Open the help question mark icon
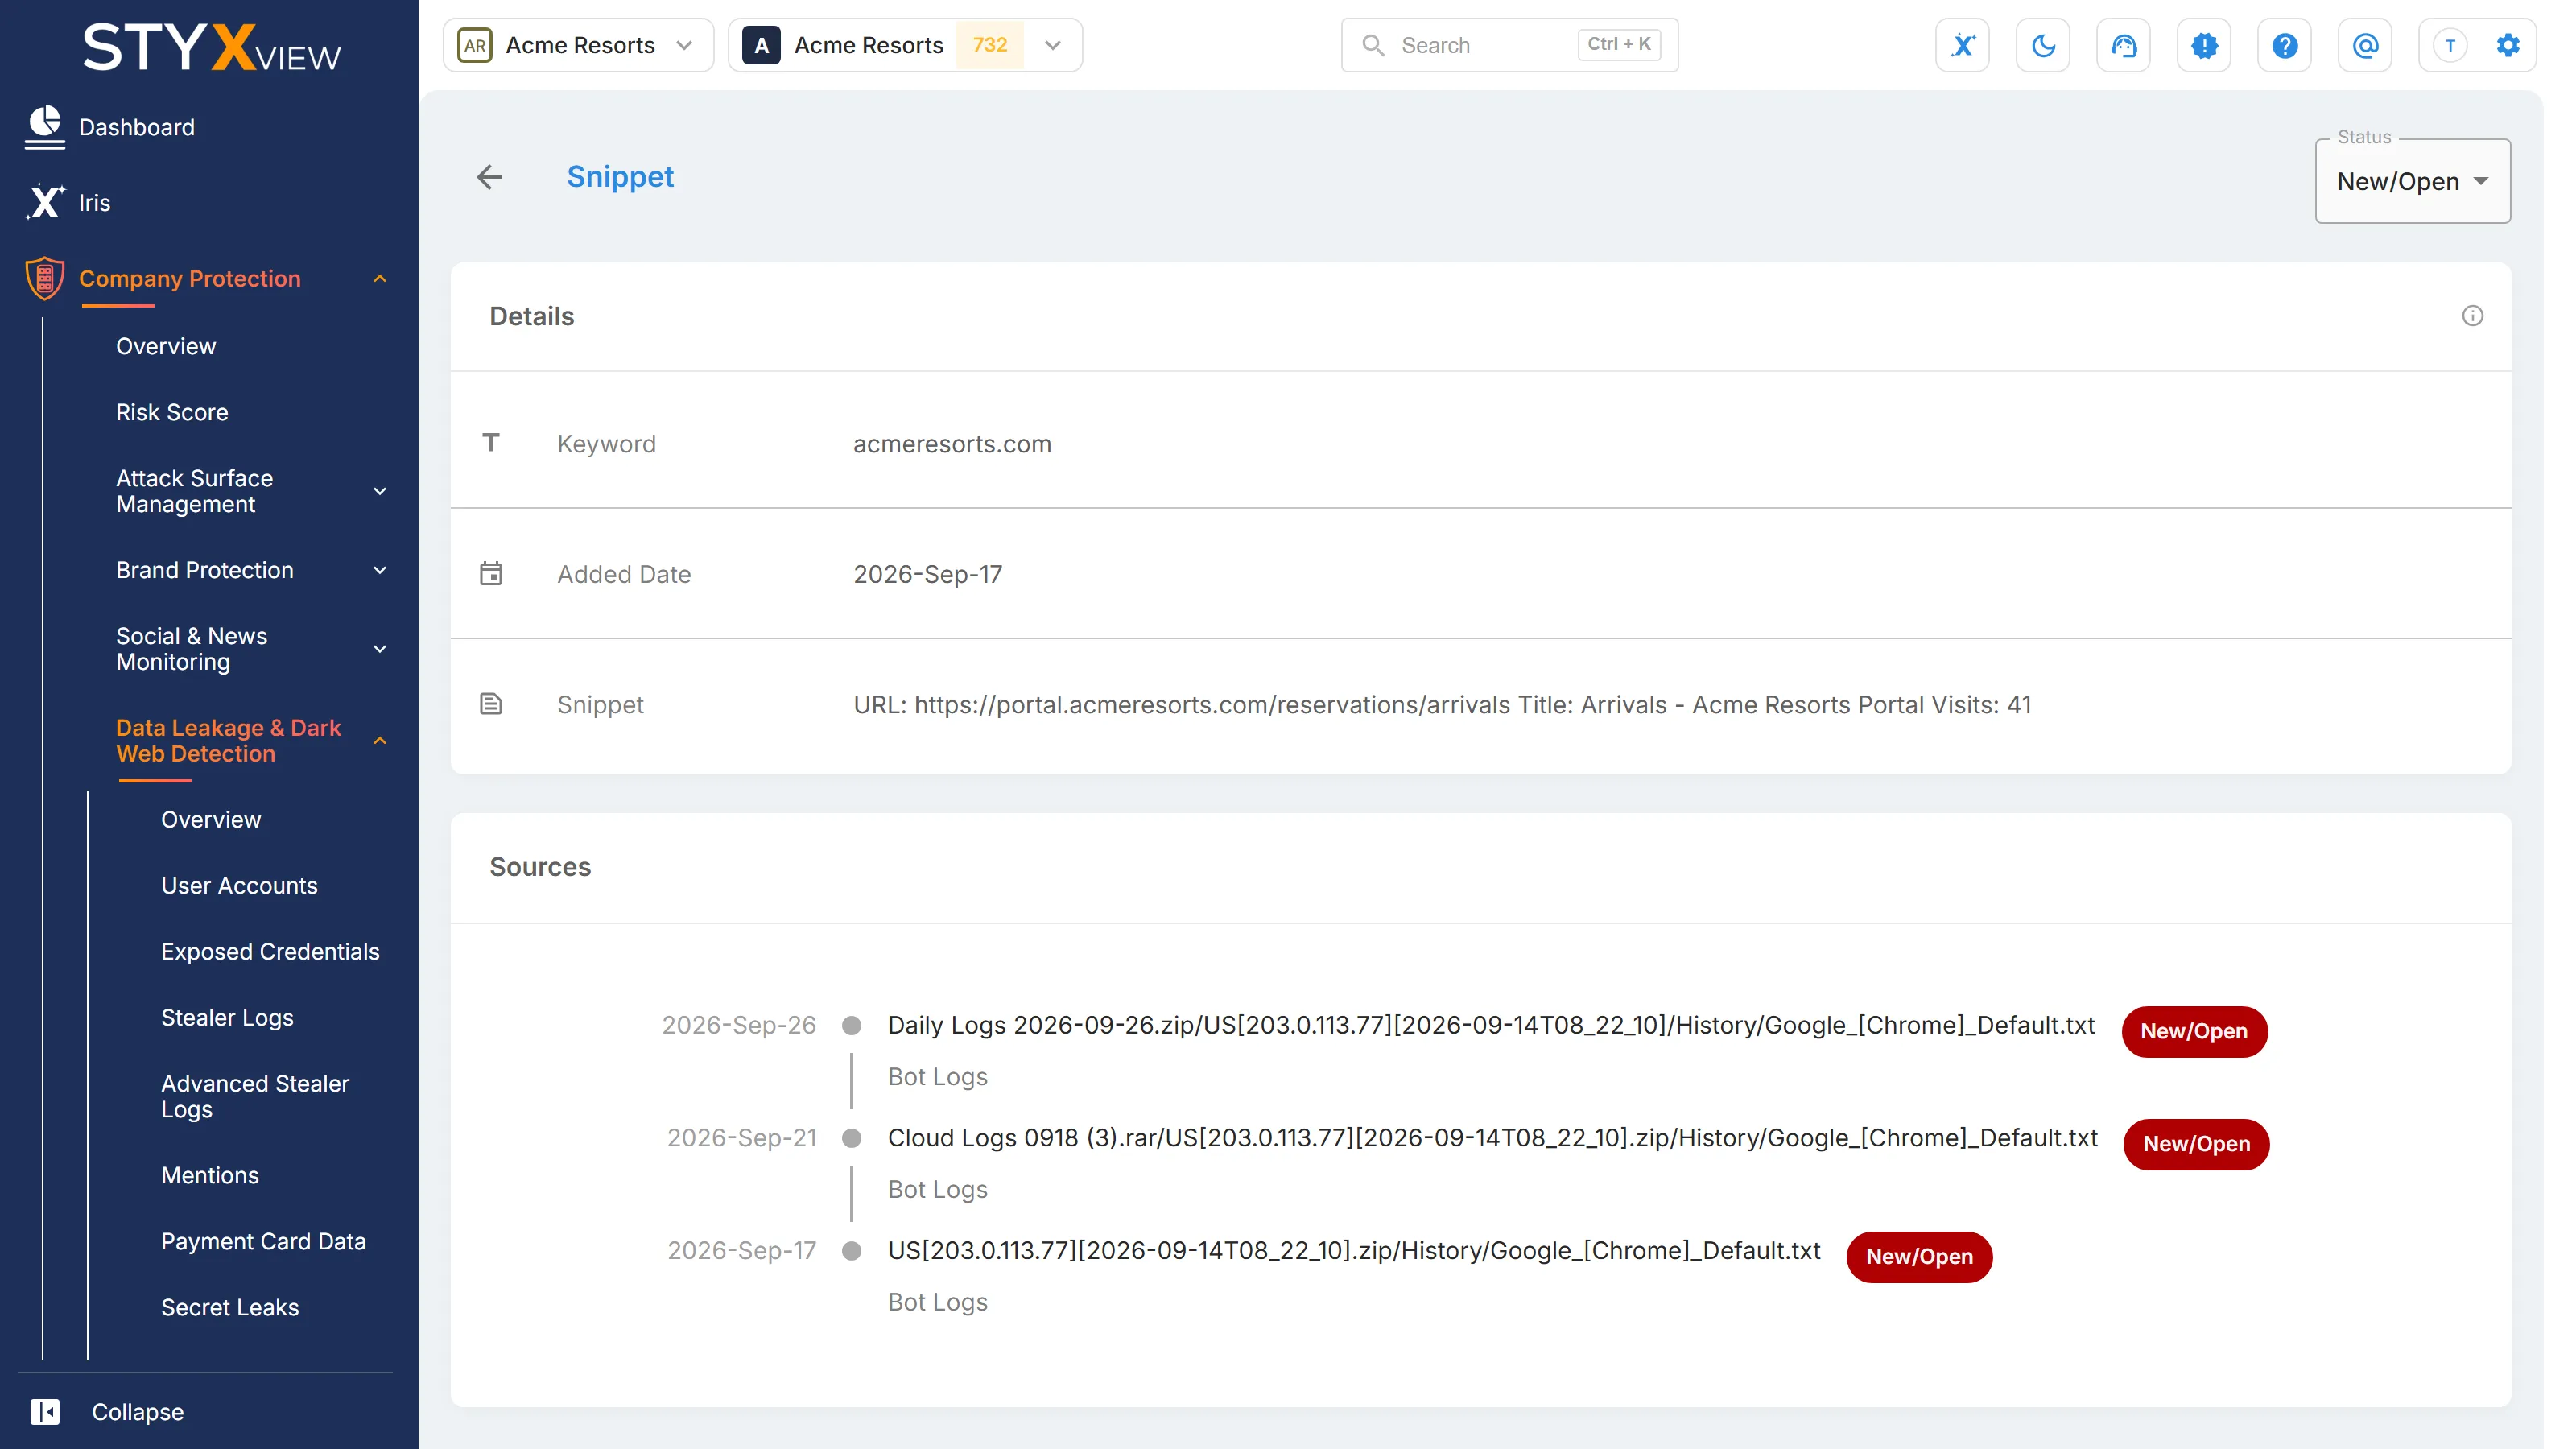 coord(2284,45)
